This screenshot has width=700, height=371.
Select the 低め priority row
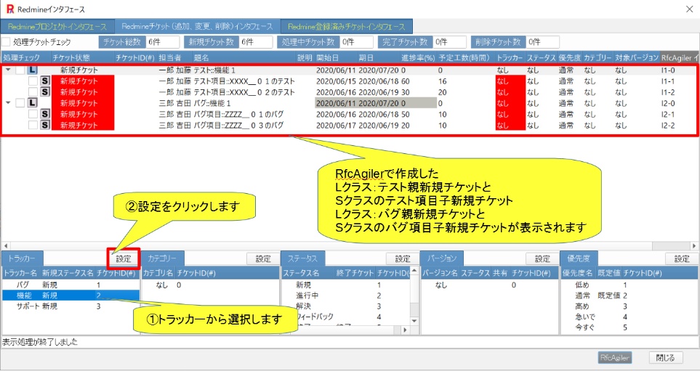point(629,285)
